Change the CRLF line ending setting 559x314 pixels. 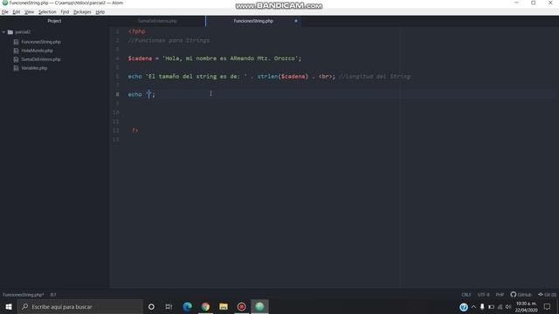tap(466, 295)
